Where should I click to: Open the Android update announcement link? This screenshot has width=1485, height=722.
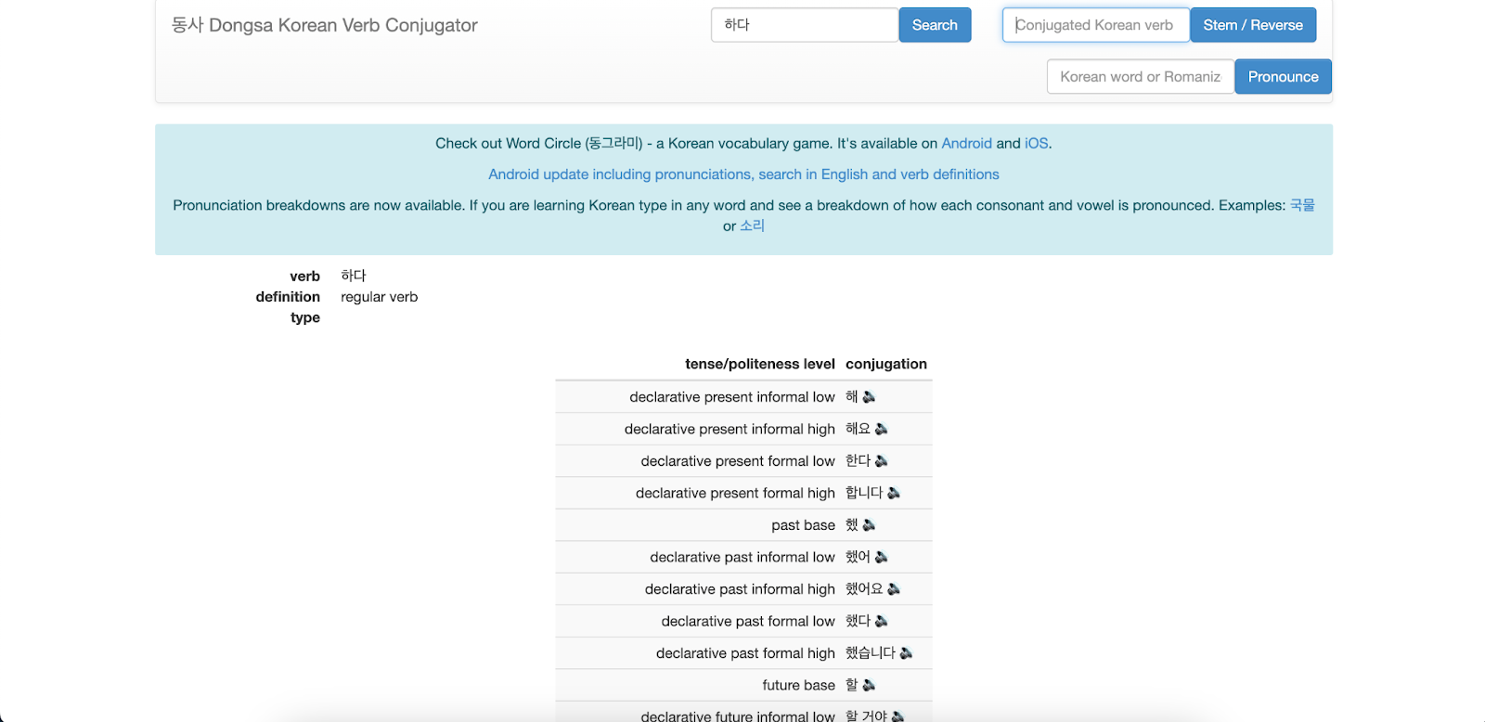[743, 174]
